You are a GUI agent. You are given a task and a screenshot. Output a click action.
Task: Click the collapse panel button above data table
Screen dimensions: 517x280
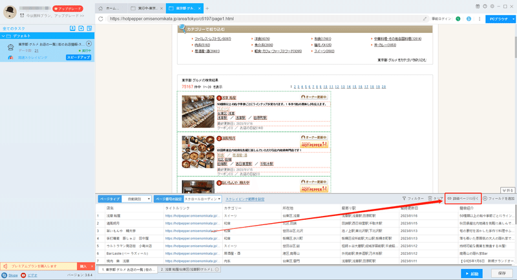(507, 190)
